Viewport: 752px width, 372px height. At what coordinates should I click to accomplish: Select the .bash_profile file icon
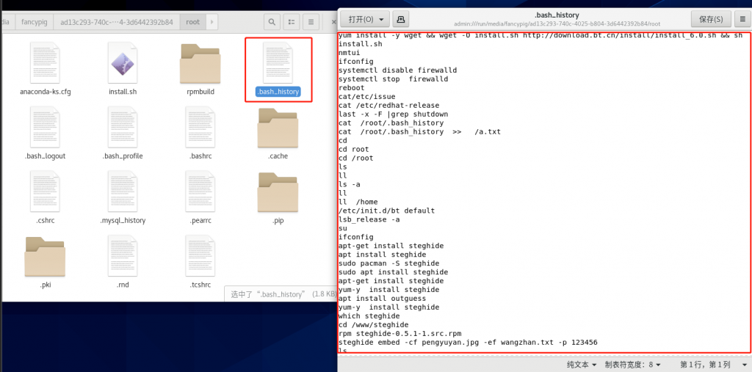click(x=123, y=127)
